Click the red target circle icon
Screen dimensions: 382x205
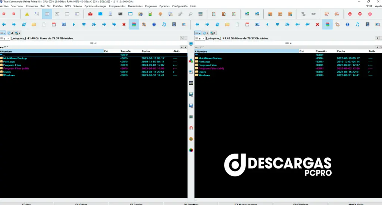point(360,14)
